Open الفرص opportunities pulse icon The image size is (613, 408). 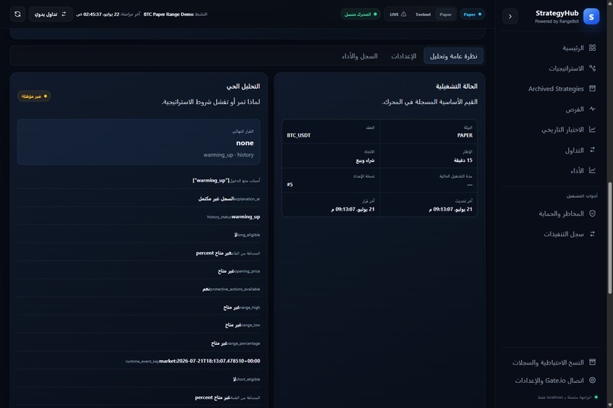tap(592, 109)
